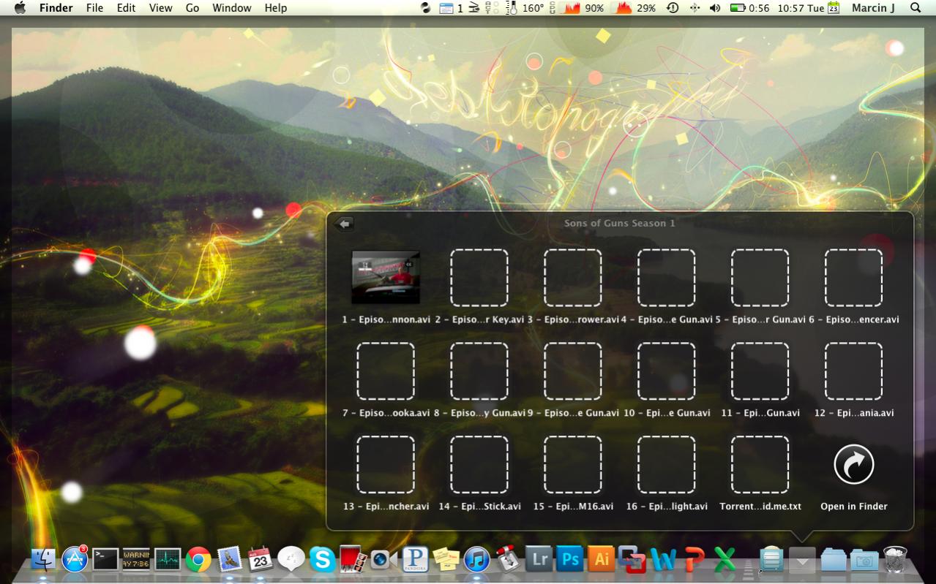The height and width of the screenshot is (584, 936).
Task: Open Time Machine menu bar icon
Action: (673, 8)
